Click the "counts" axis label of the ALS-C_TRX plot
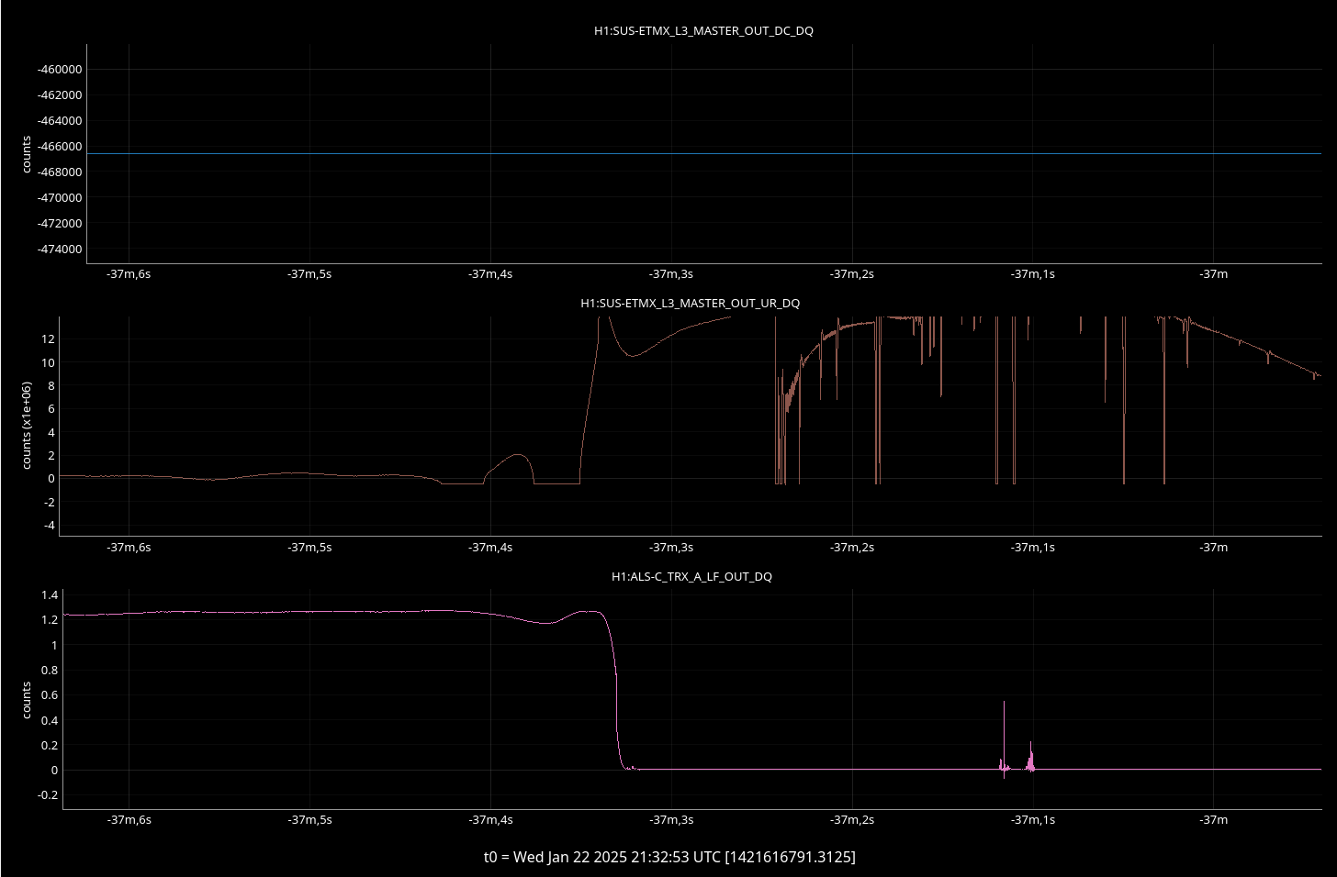Image resolution: width=1337 pixels, height=877 pixels. click(x=27, y=700)
